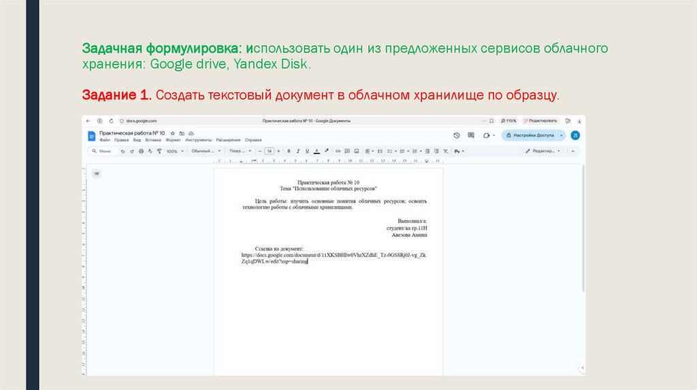Open the Формат menu
Screen dimensions: 697x390
coord(174,140)
